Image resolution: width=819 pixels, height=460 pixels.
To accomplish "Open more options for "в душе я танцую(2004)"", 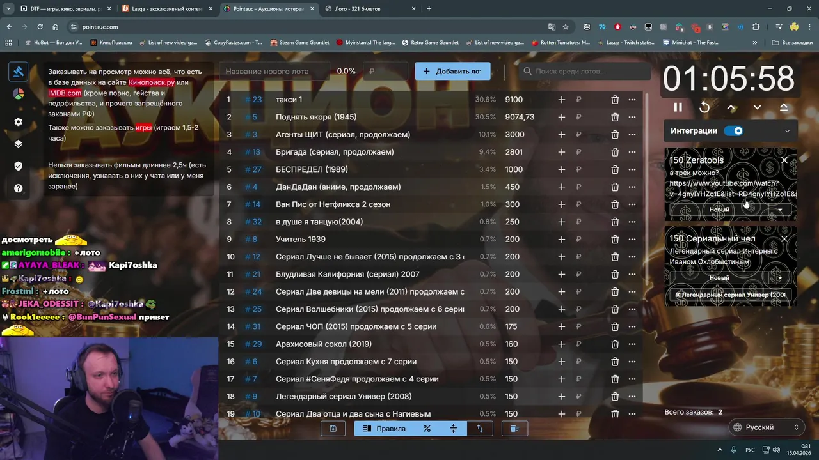I will [x=632, y=222].
